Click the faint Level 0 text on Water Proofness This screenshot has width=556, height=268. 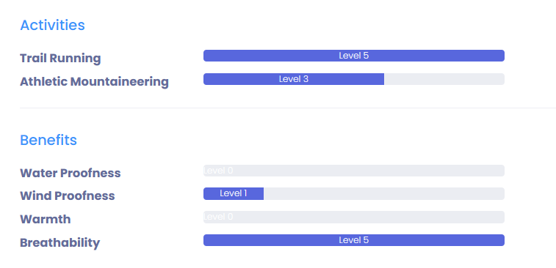pyautogui.click(x=218, y=171)
